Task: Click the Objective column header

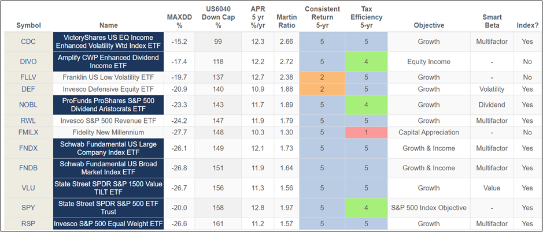Action: pyautogui.click(x=429, y=25)
